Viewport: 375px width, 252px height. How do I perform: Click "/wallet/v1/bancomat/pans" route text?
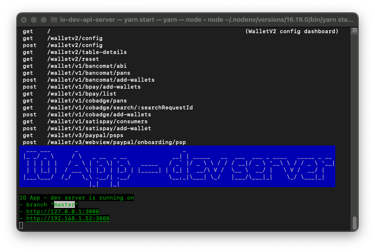tap(89, 73)
